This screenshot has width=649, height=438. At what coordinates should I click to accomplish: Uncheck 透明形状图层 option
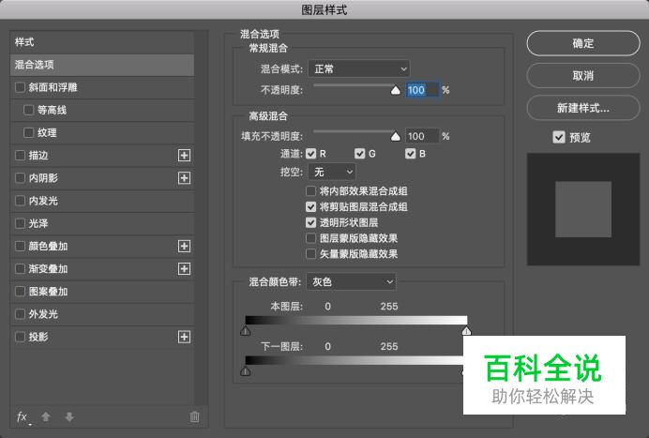point(310,222)
